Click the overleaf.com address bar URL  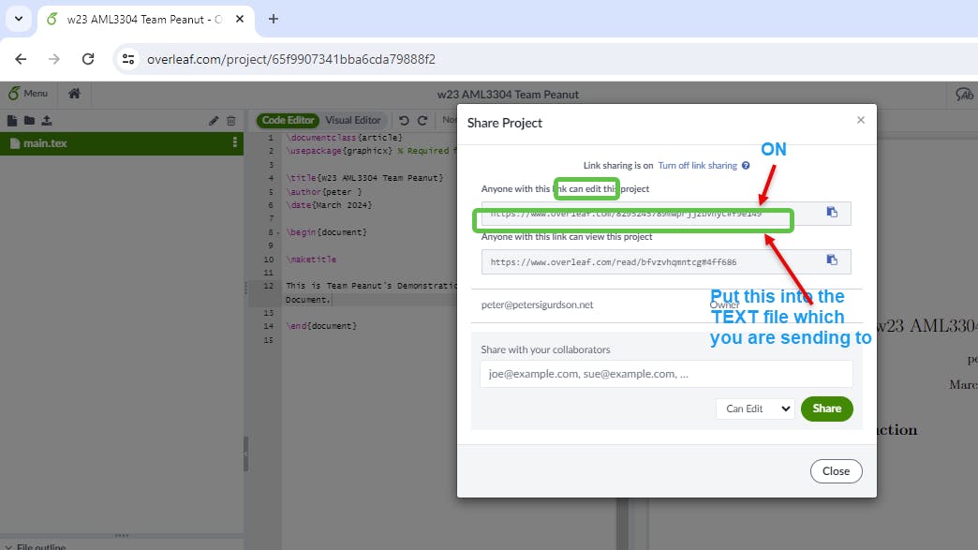point(291,59)
